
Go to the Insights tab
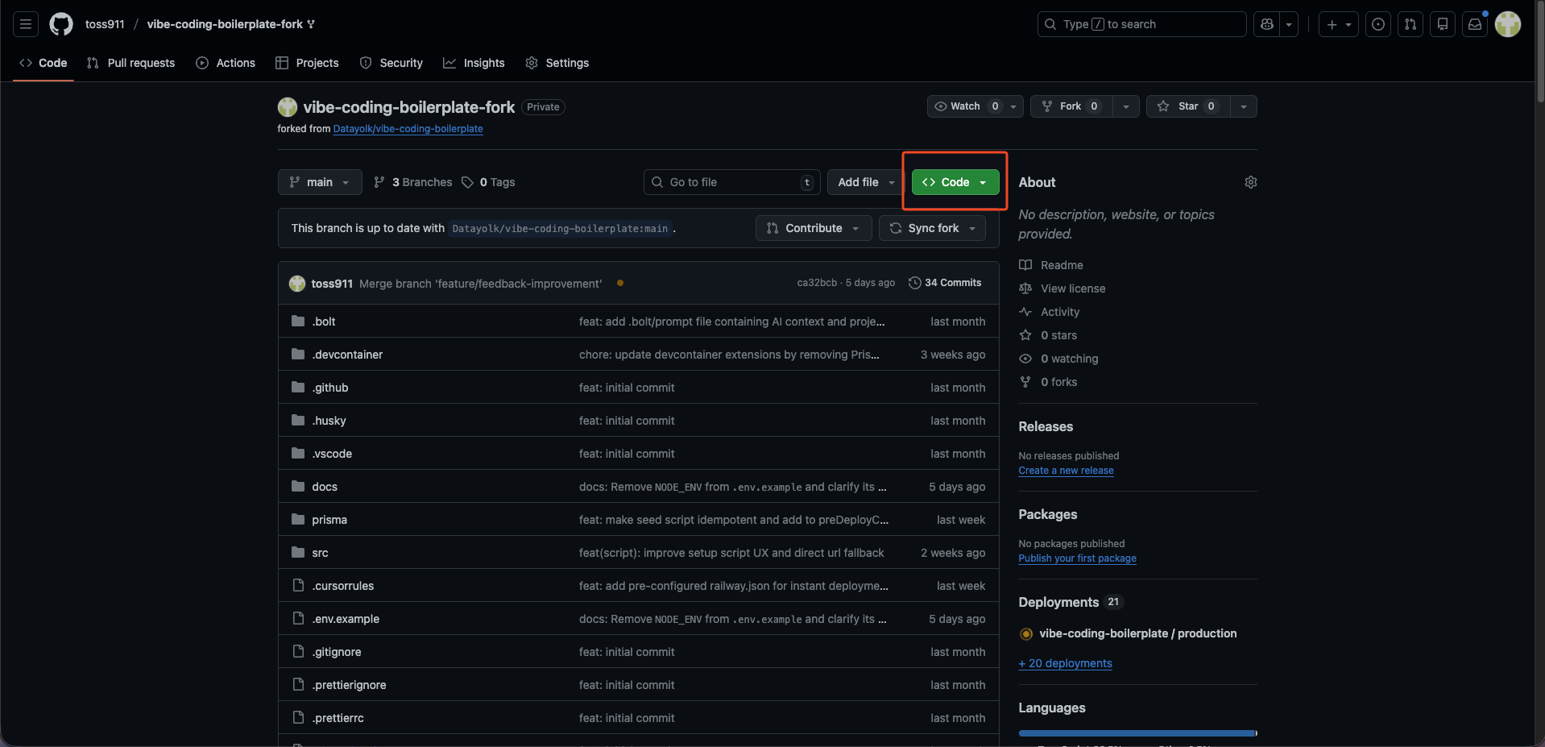pos(474,63)
